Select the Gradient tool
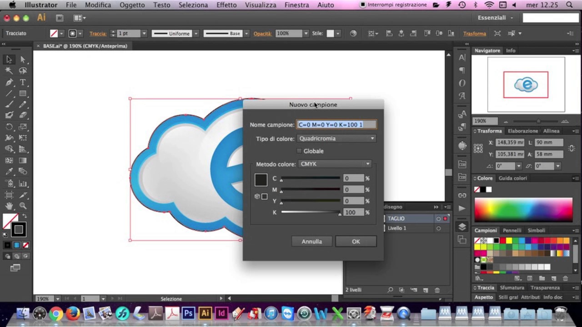The width and height of the screenshot is (582, 327). 23,160
